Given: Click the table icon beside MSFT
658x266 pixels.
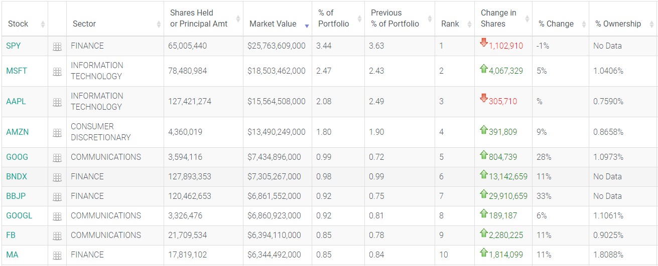Looking at the screenshot, I should tap(57, 71).
